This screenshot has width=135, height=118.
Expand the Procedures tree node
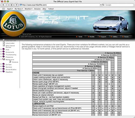1,57
